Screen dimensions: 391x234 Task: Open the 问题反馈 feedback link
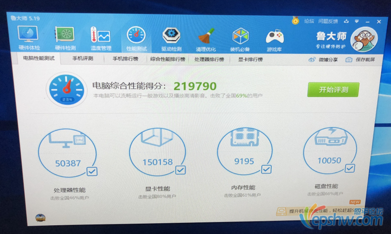(328, 21)
